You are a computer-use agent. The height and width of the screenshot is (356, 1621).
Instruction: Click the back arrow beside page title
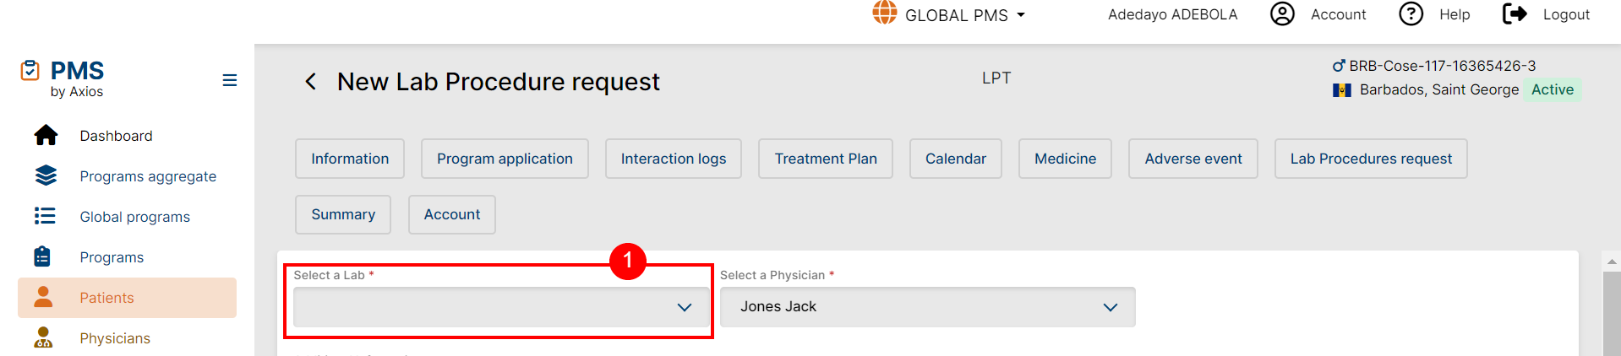[x=311, y=82]
